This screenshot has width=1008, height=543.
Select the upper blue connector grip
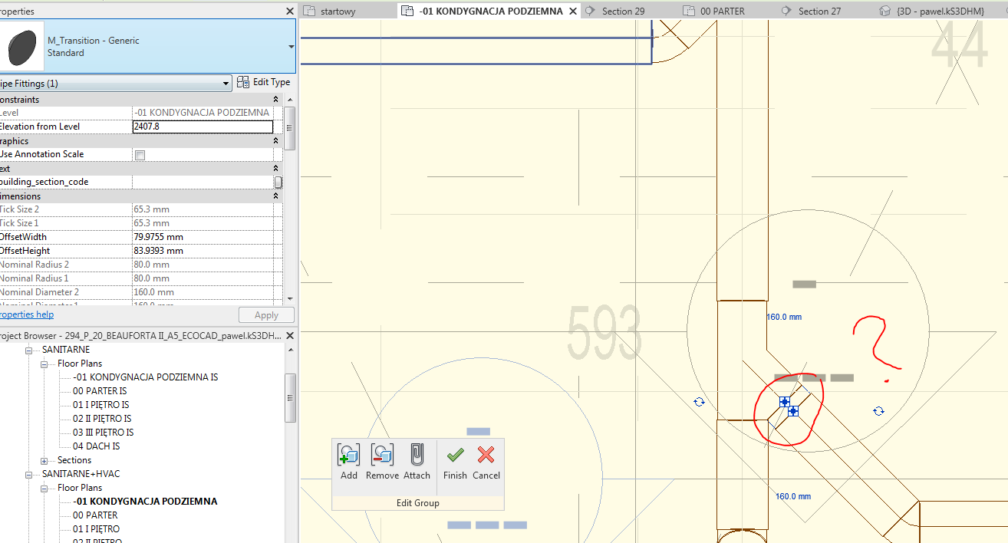[x=785, y=402]
